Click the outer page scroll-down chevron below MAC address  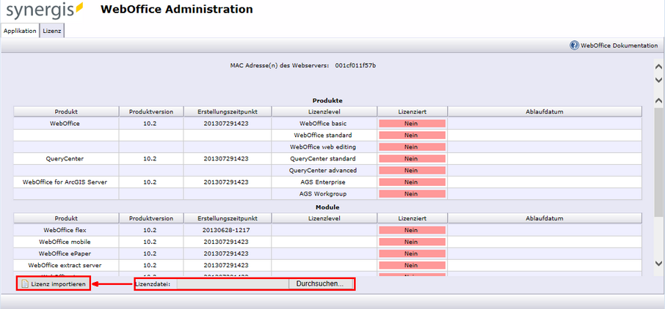click(x=658, y=80)
